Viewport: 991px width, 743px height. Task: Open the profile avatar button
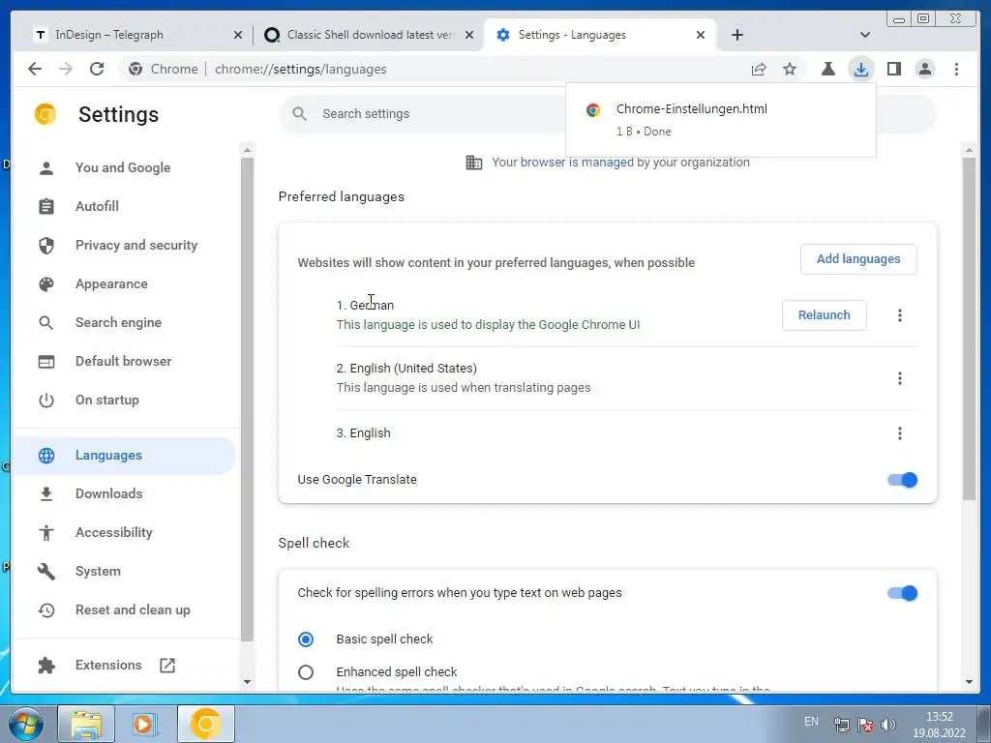pos(924,69)
